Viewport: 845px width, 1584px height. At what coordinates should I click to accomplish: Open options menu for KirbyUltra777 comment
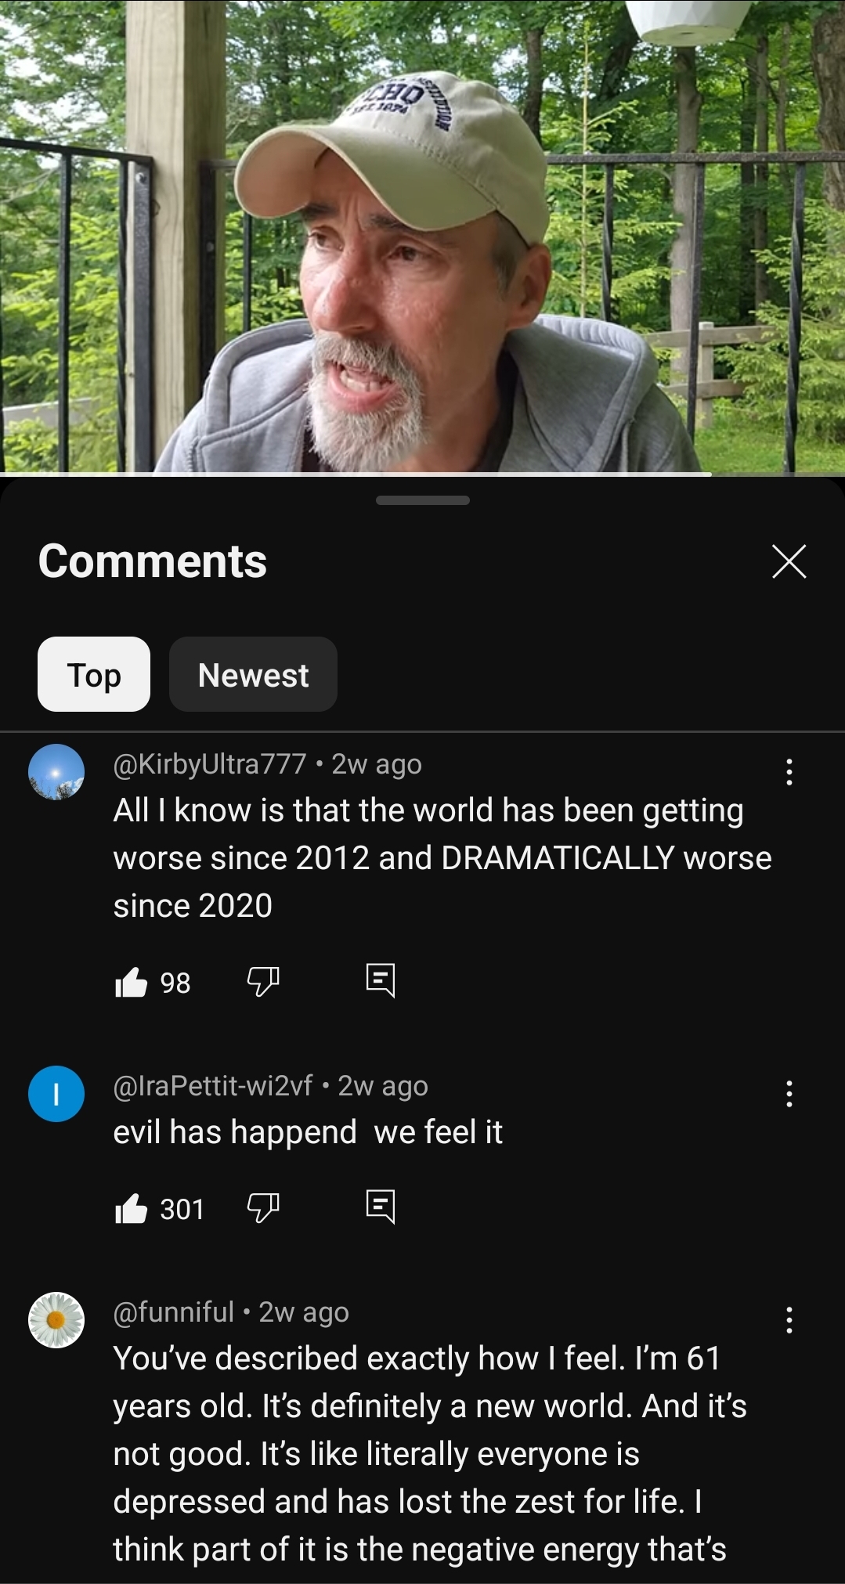tap(789, 772)
